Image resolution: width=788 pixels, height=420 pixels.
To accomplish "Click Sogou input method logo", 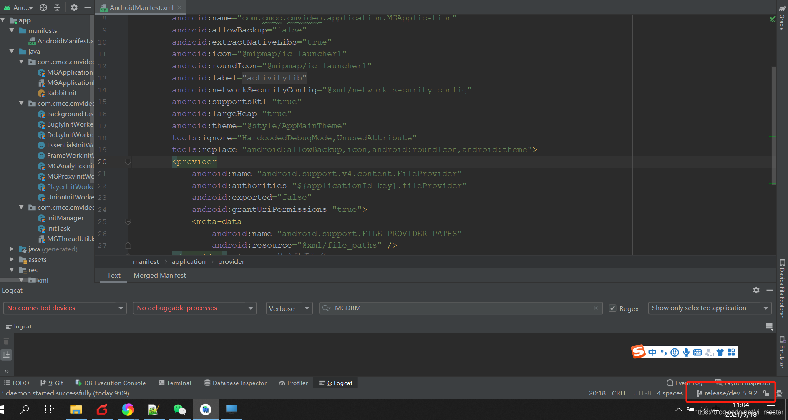I will pyautogui.click(x=638, y=352).
